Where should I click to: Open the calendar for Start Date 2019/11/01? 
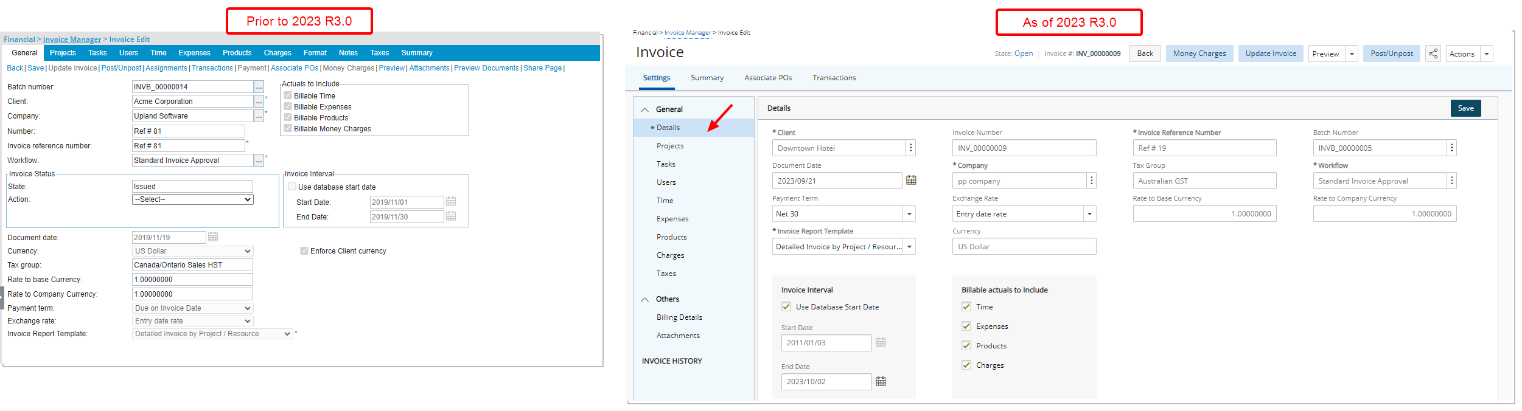click(x=451, y=202)
